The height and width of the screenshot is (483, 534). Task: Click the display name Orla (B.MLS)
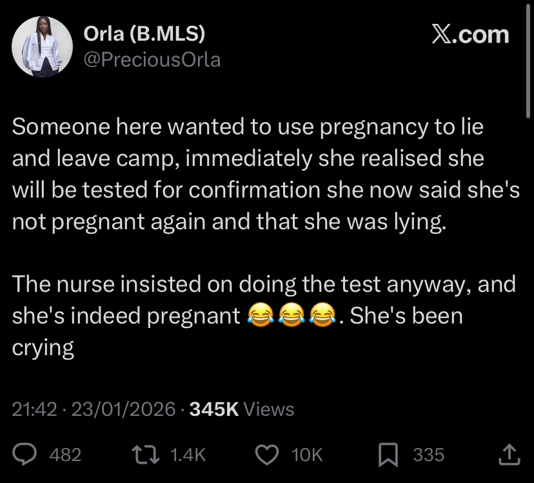[143, 34]
